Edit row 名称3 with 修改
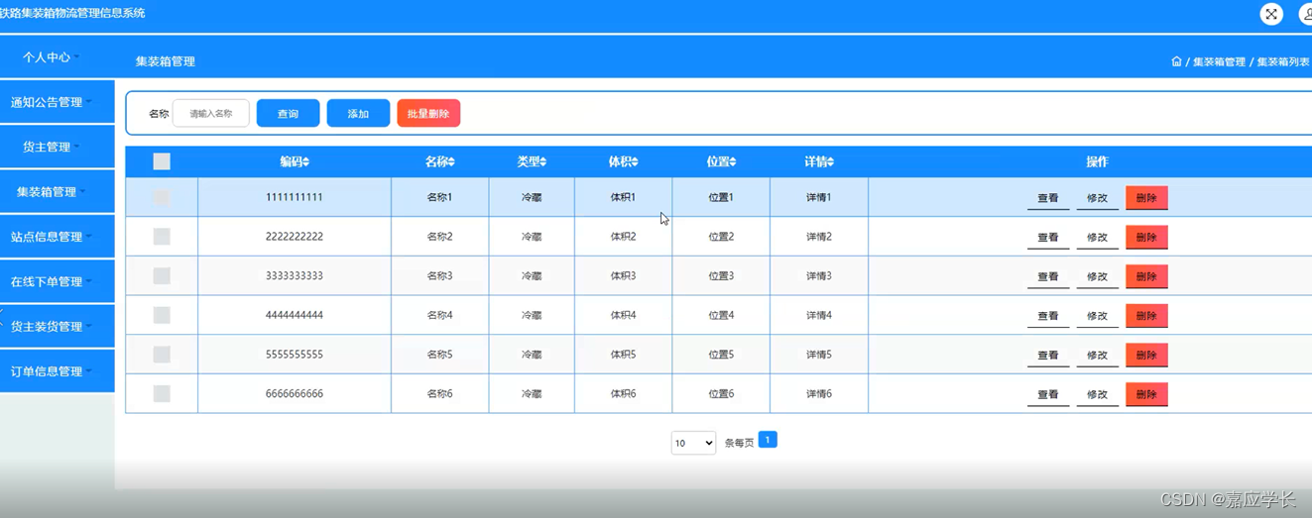 pos(1097,277)
